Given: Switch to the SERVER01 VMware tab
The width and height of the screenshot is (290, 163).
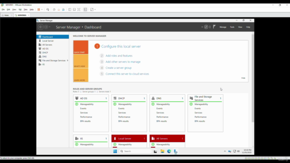Looking at the screenshot, I should click(22, 15).
